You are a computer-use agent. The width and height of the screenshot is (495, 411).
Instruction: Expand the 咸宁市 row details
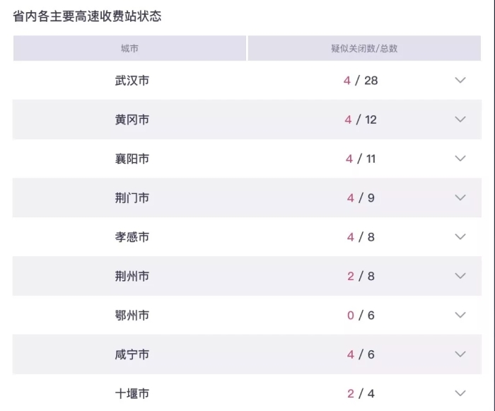point(460,354)
